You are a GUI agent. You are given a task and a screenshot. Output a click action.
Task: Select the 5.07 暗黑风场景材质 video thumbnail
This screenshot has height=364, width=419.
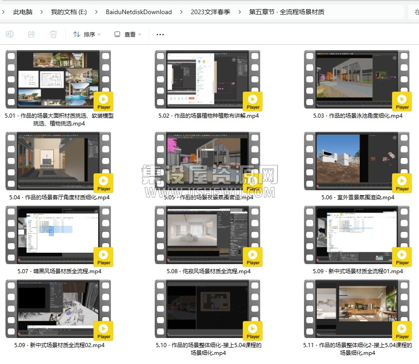point(58,235)
